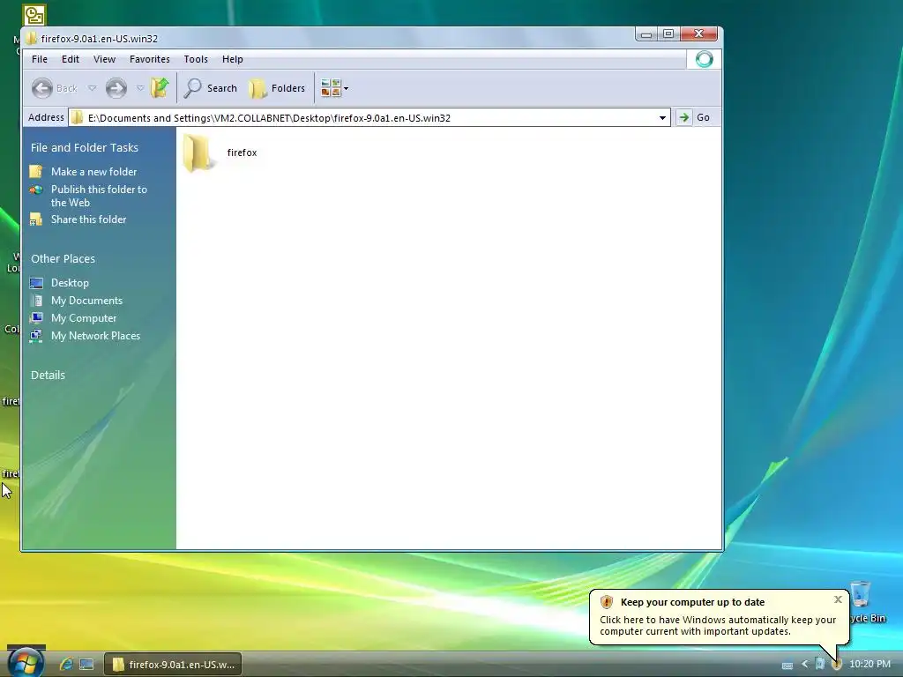Click the keyboard tray icon
This screenshot has width=903, height=677.
point(787,665)
